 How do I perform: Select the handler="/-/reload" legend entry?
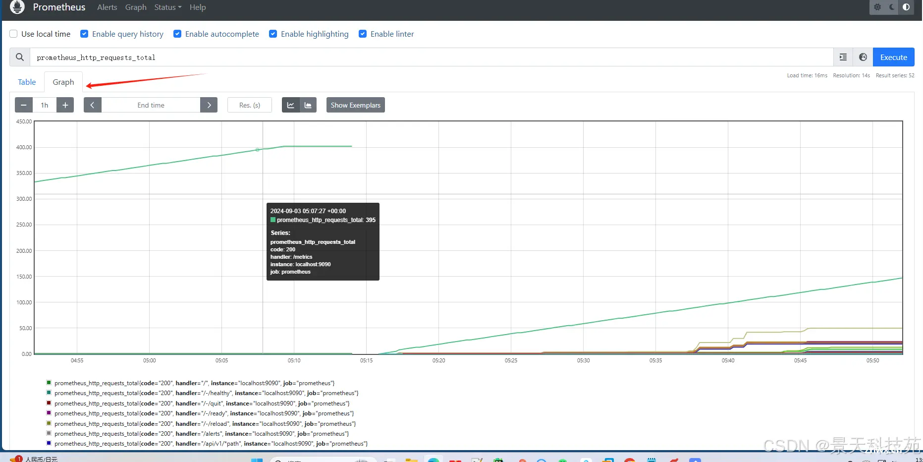click(x=201, y=424)
